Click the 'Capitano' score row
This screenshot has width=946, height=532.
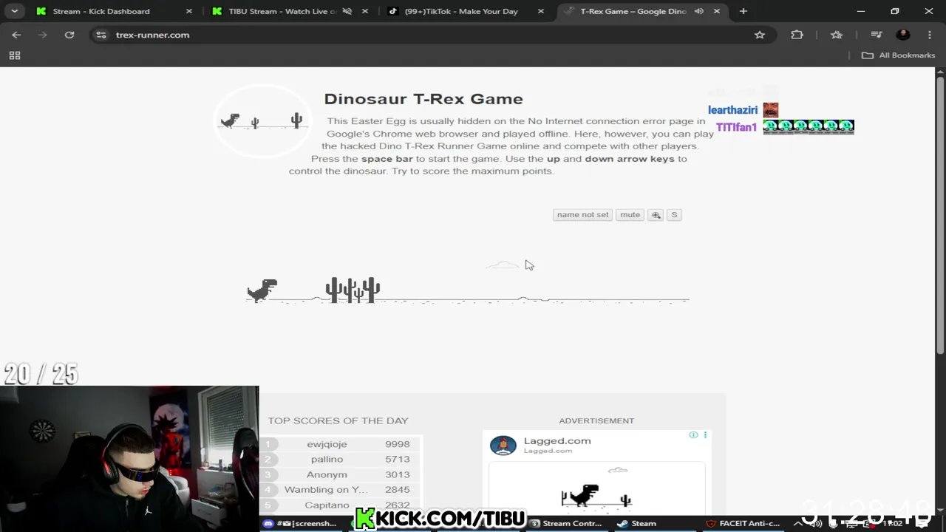(340, 505)
